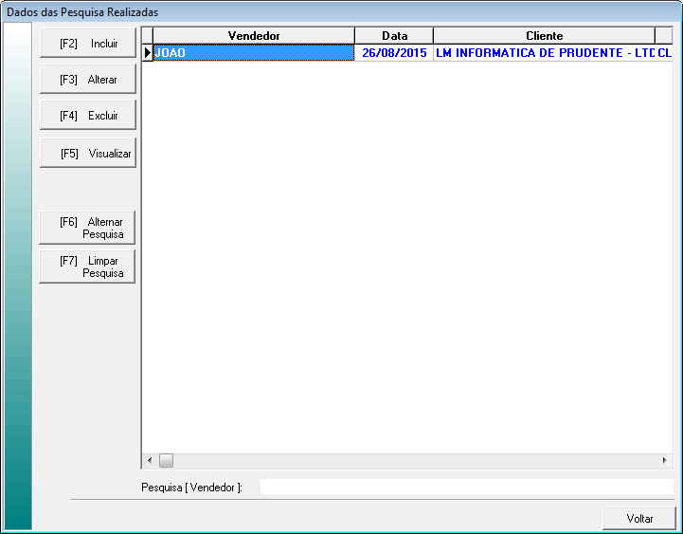Screen dimensions: 683x534
Task: Click the Data column header
Action: coord(394,36)
